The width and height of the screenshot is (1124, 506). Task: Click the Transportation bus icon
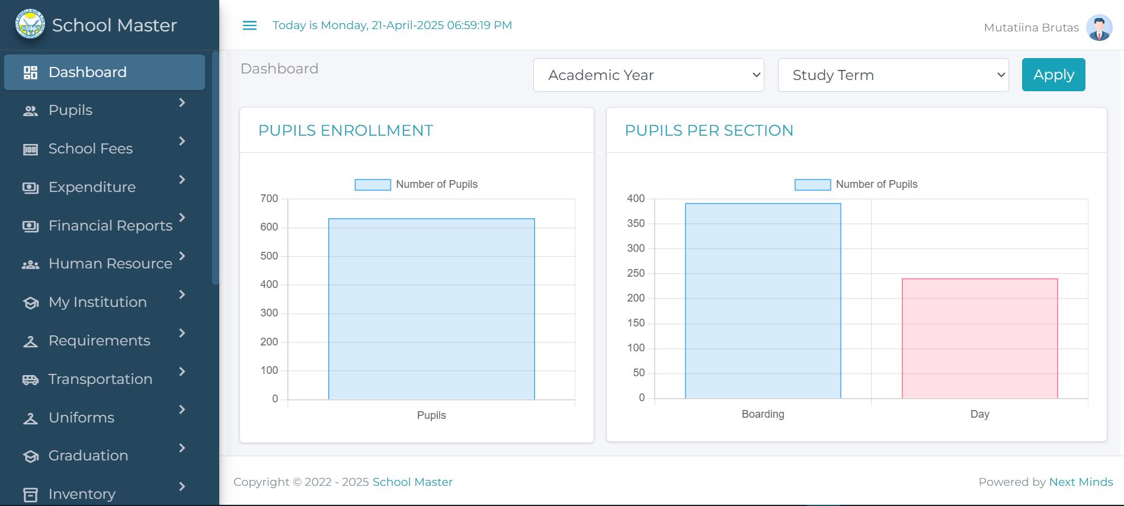[x=30, y=380]
